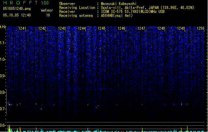Click the 0.9 frequency axis label
The image size is (208, 132).
[x=3, y=76]
